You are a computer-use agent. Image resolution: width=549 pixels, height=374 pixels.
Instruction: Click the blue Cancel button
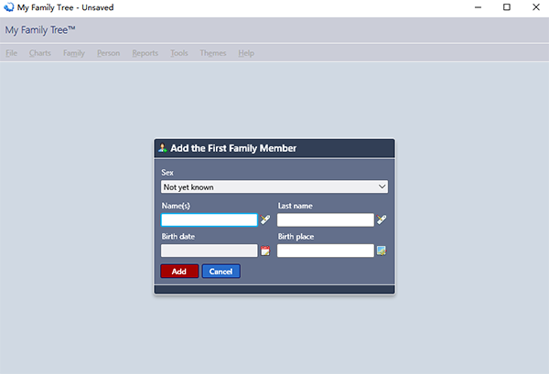point(221,272)
